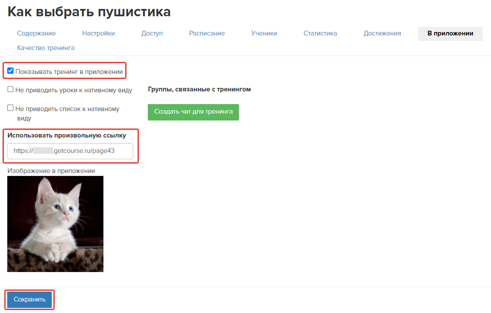The width and height of the screenshot is (491, 313).
Task: Open the Содержание tab
Action: 36,33
